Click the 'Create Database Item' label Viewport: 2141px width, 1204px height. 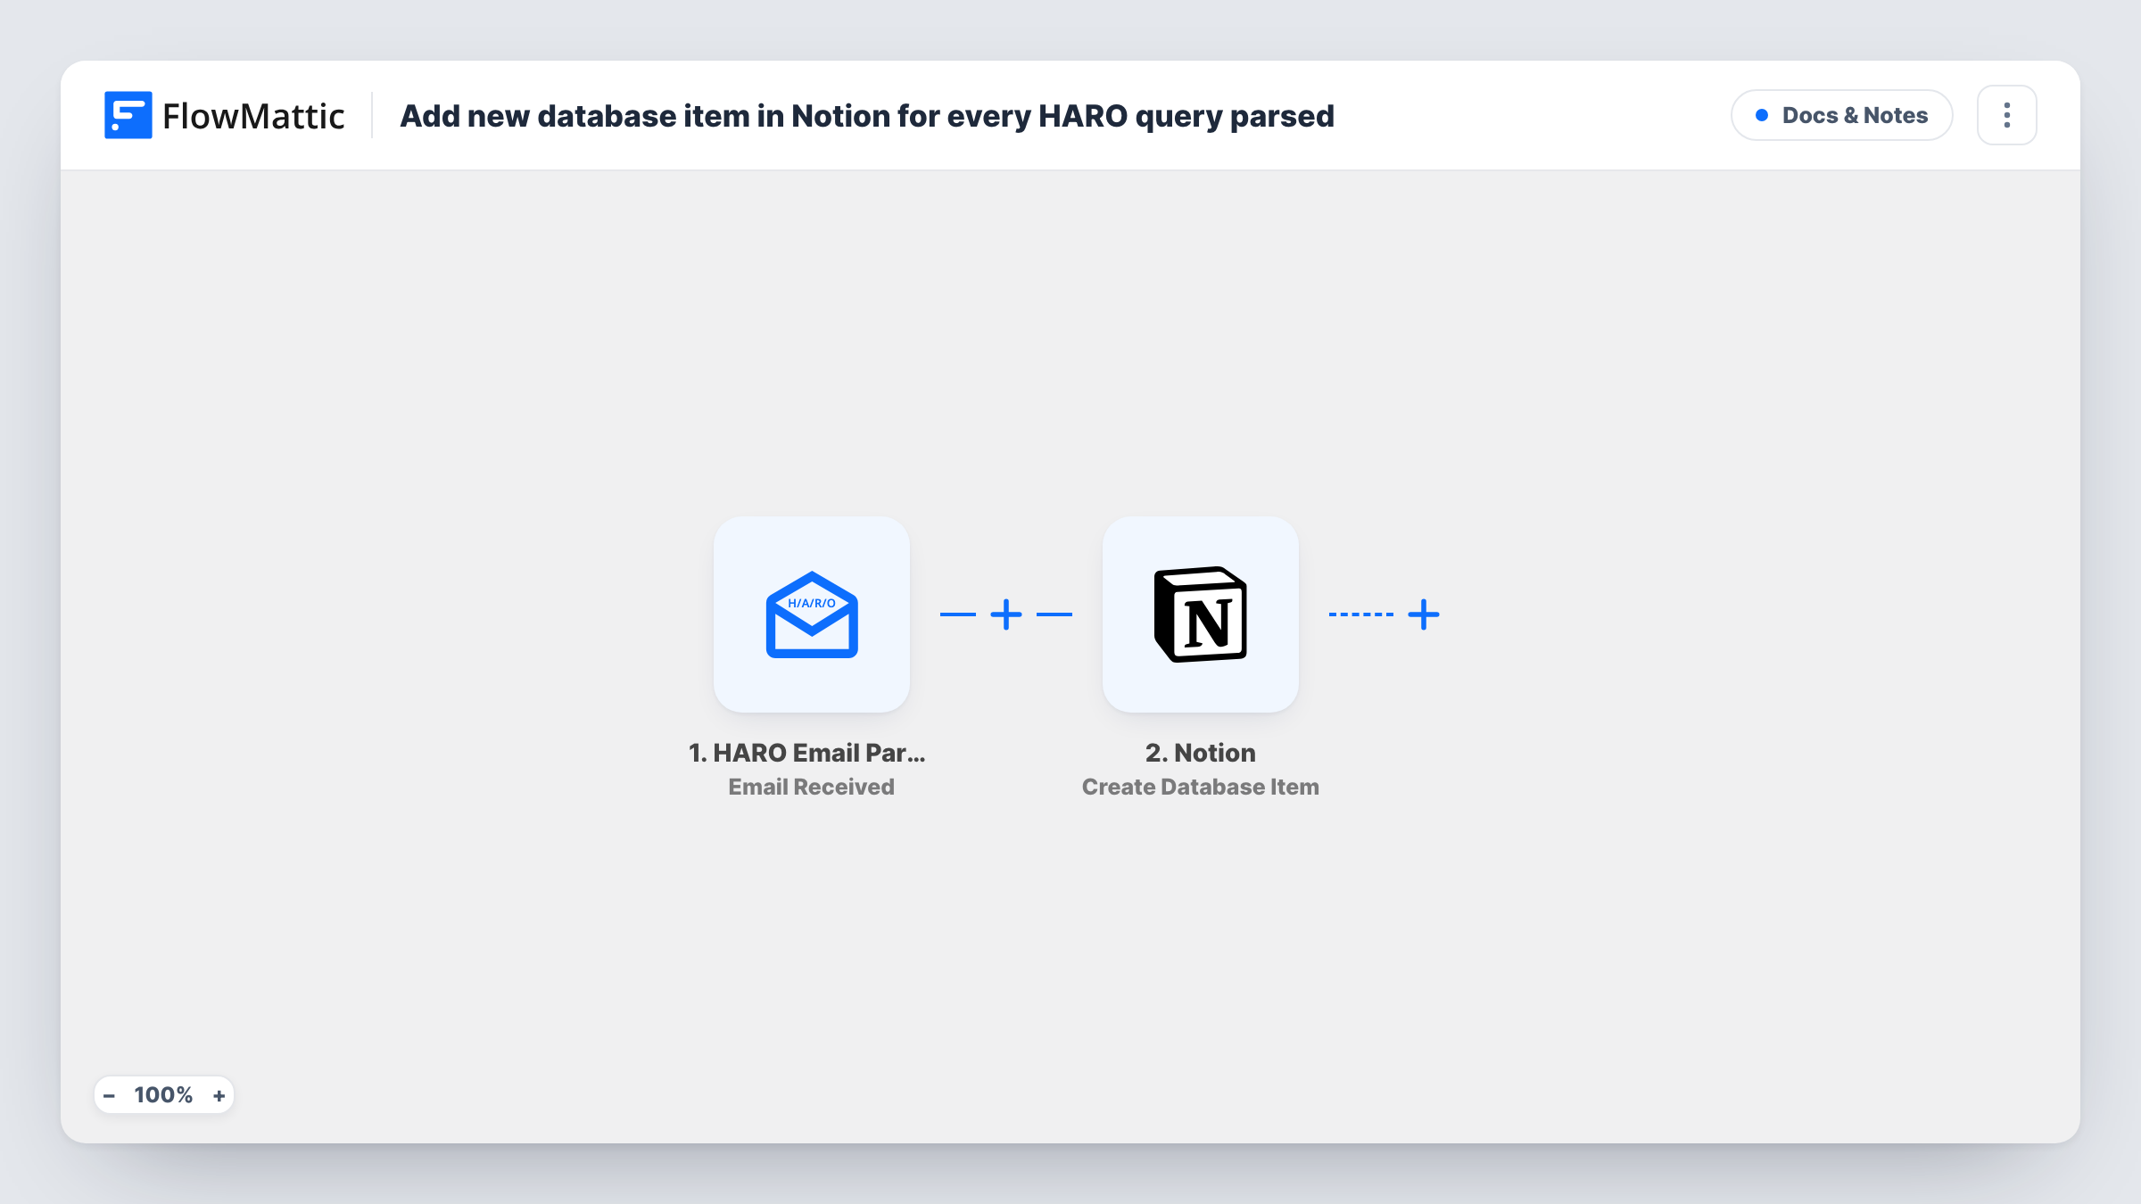click(1201, 787)
